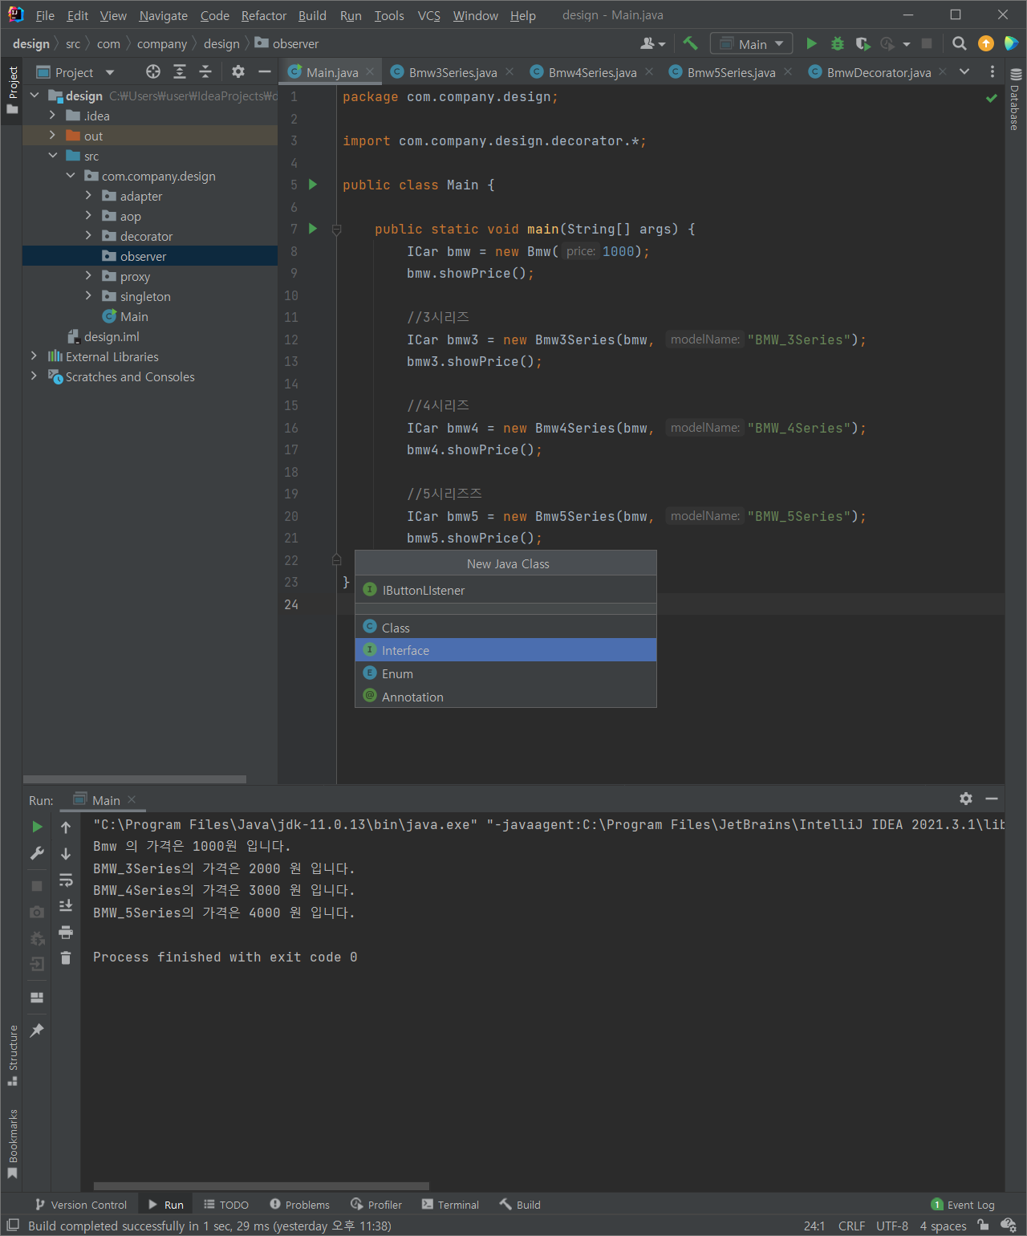Expand all in Project panel
This screenshot has width=1027, height=1236.
(180, 72)
